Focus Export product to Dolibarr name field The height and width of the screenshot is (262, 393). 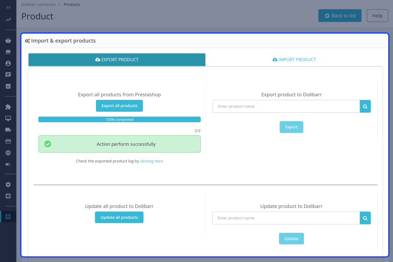tap(286, 106)
